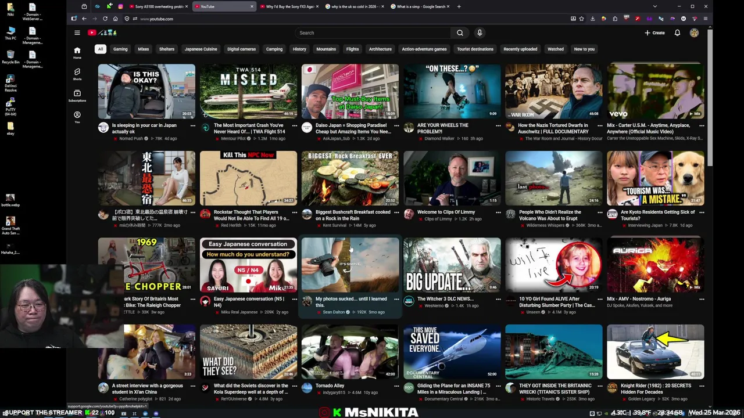The width and height of the screenshot is (744, 418).
Task: Select the Digital cameras filter chip
Action: pyautogui.click(x=241, y=49)
